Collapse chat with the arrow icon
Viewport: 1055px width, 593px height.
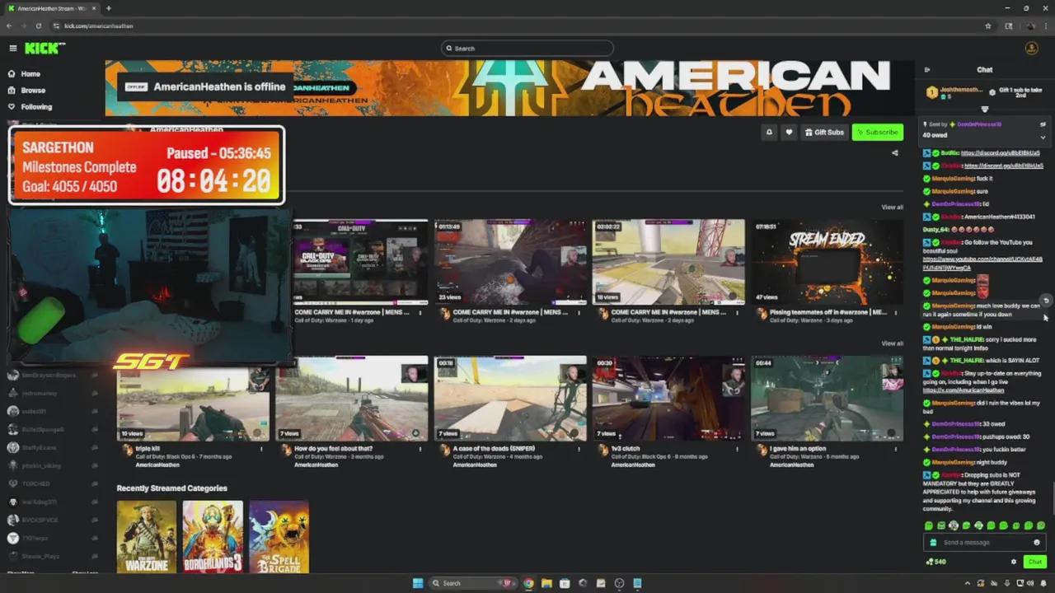click(927, 70)
